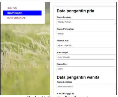Click the Nama Ibu input field
The height and width of the screenshot is (97, 118).
(x=86, y=69)
